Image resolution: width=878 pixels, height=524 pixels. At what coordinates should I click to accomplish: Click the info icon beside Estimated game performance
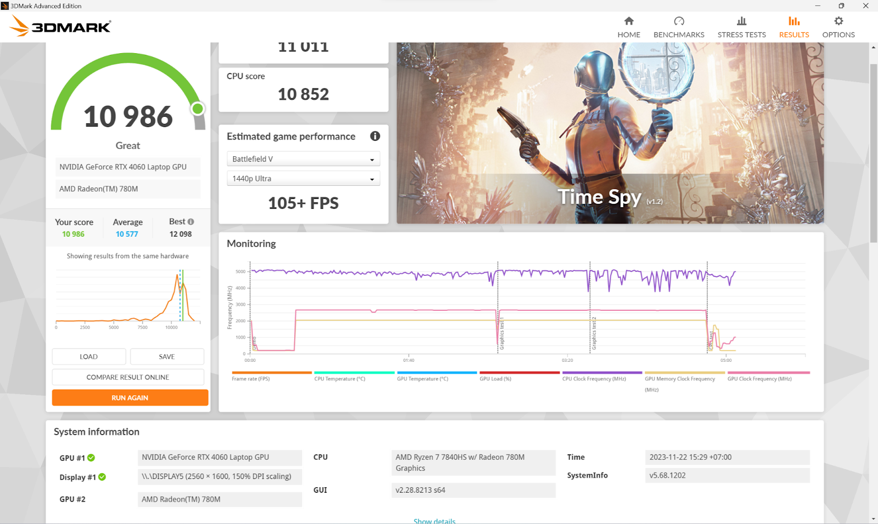pos(375,136)
